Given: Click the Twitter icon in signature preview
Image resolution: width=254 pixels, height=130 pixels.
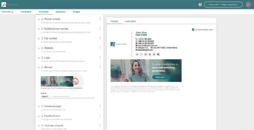Looking at the screenshot, I should (x=150, y=54).
